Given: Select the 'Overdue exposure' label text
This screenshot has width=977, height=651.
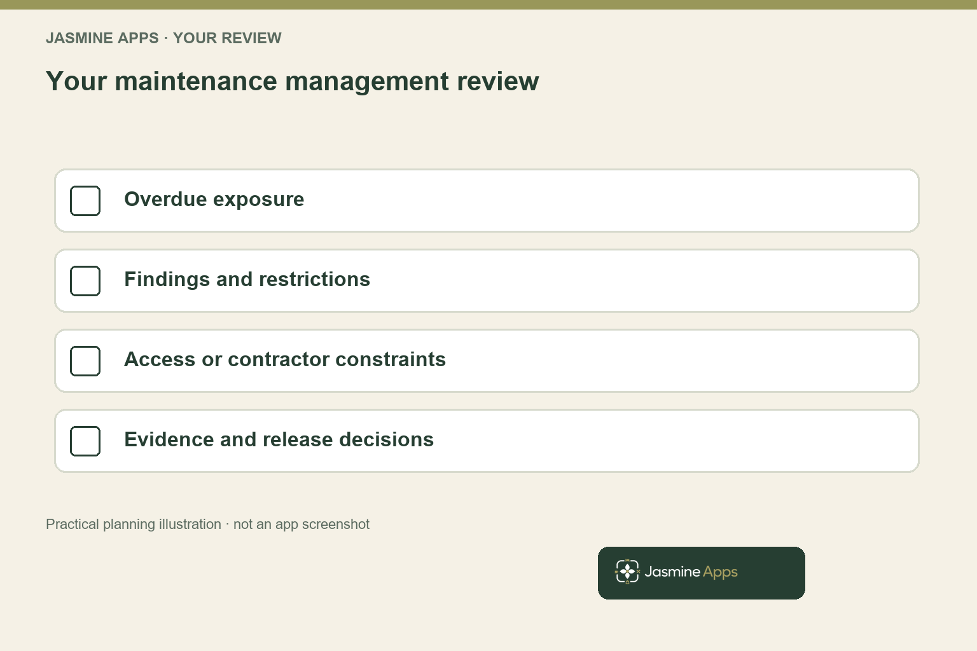Looking at the screenshot, I should click(214, 200).
